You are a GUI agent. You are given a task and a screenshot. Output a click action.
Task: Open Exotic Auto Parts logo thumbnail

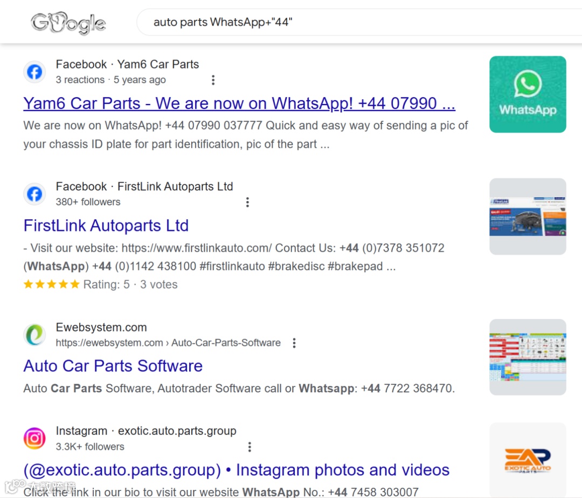pos(528,460)
